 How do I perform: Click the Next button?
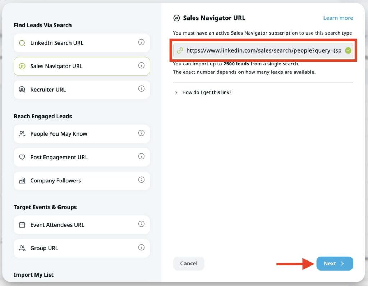[335, 263]
